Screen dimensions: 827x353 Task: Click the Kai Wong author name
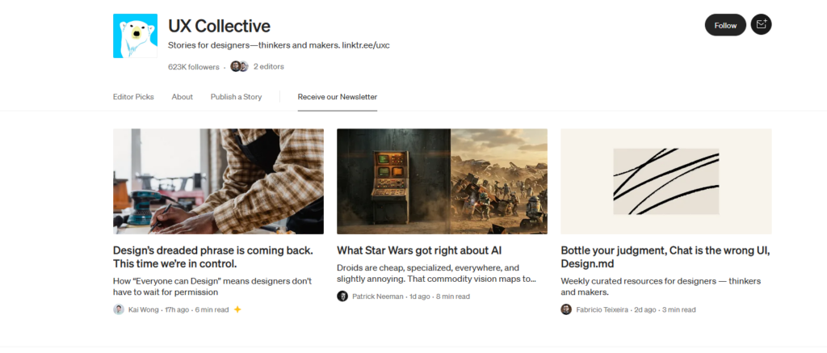(x=143, y=310)
